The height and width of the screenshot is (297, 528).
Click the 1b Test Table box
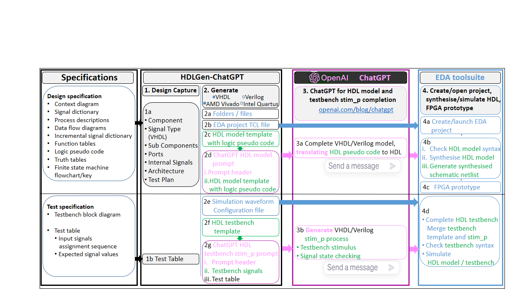(170, 259)
